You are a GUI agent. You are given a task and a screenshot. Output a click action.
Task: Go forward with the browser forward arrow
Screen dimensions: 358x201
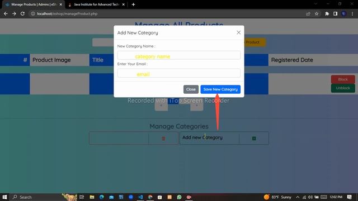click(x=14, y=13)
